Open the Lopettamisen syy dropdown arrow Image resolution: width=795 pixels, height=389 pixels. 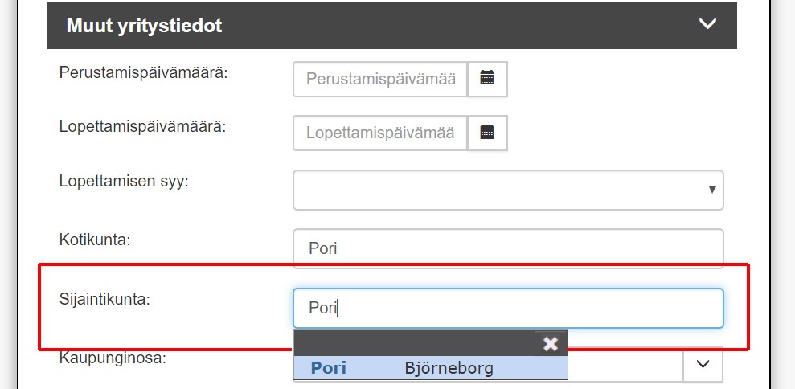click(x=712, y=190)
